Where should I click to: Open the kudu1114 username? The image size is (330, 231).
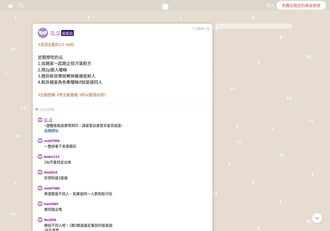(52, 157)
